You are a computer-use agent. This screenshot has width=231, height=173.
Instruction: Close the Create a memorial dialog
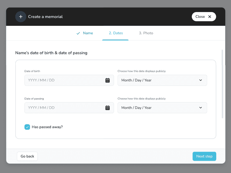point(204,17)
